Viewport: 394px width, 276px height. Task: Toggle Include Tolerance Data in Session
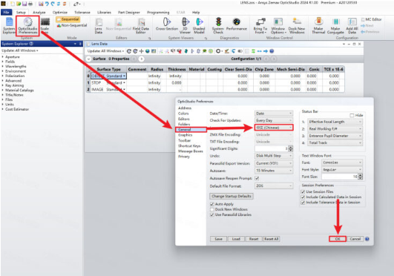[x=303, y=203]
